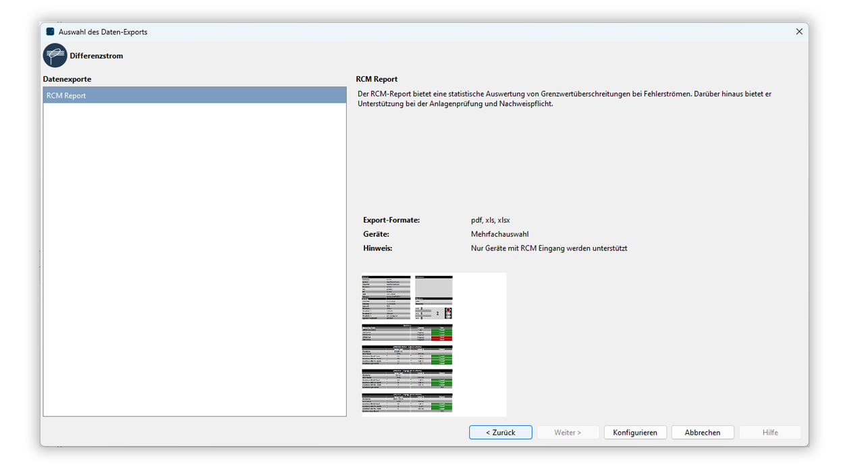Click the application icon in the title bar
Image resolution: width=849 pixels, height=469 pixels.
point(49,31)
